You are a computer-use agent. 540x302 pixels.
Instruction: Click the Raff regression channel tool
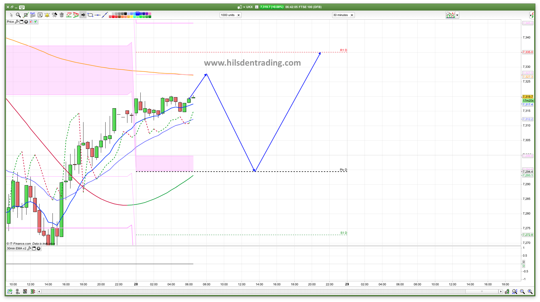[33, 15]
